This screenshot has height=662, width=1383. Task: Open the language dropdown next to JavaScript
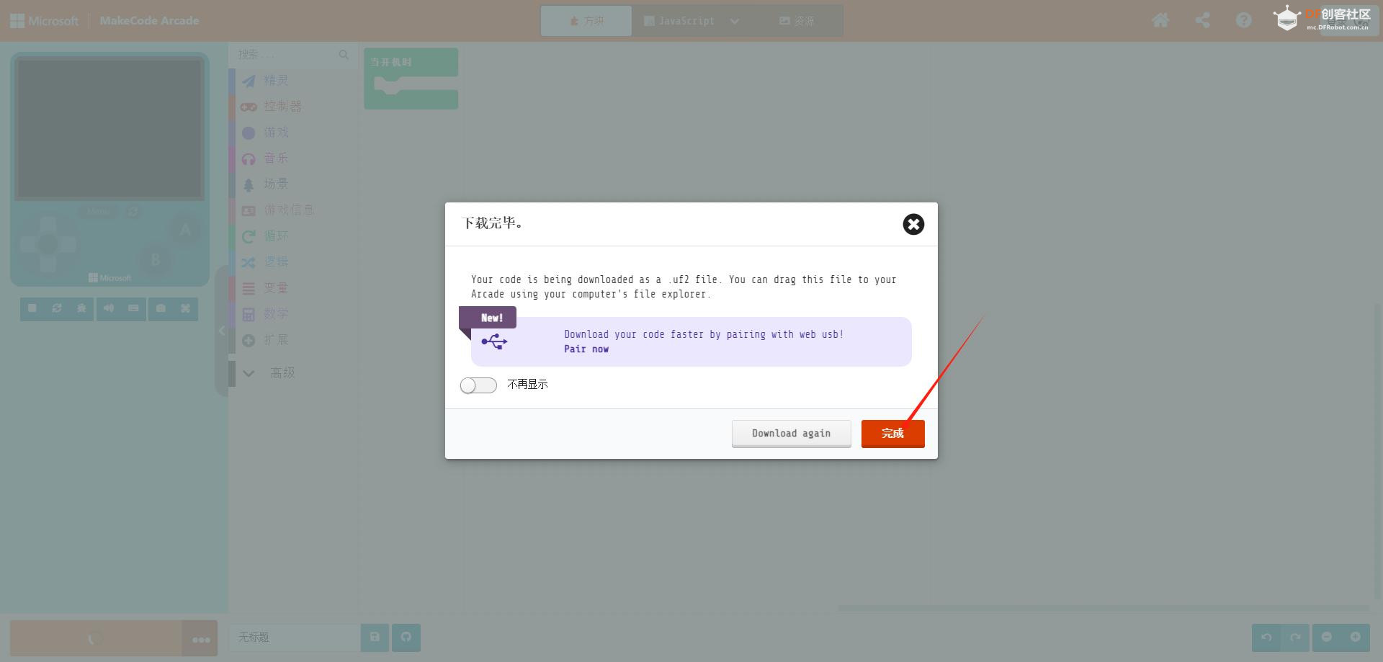[735, 21]
